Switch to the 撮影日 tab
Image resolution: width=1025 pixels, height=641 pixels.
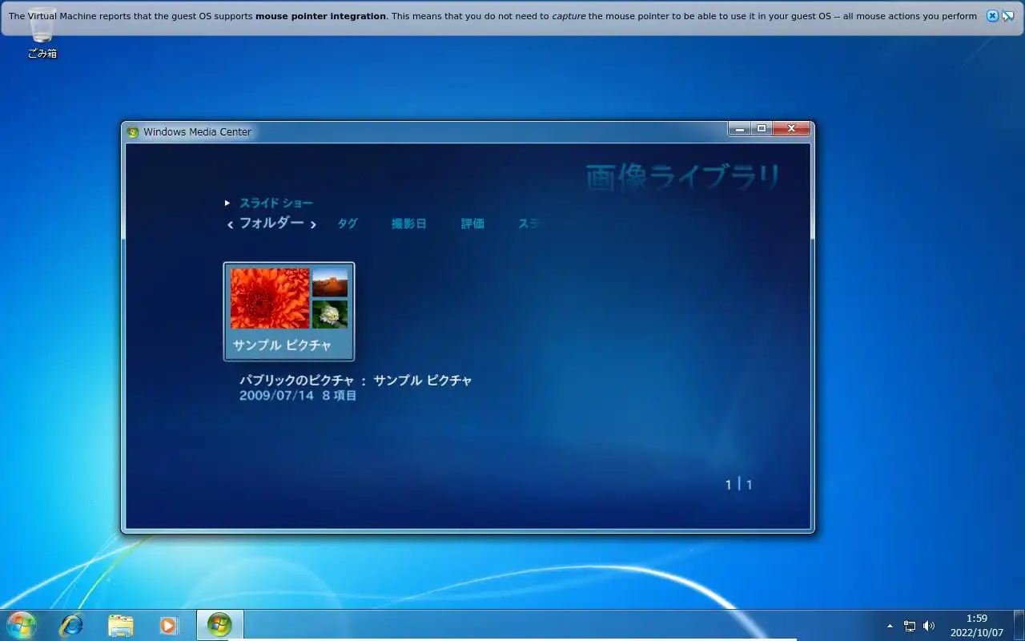[409, 224]
